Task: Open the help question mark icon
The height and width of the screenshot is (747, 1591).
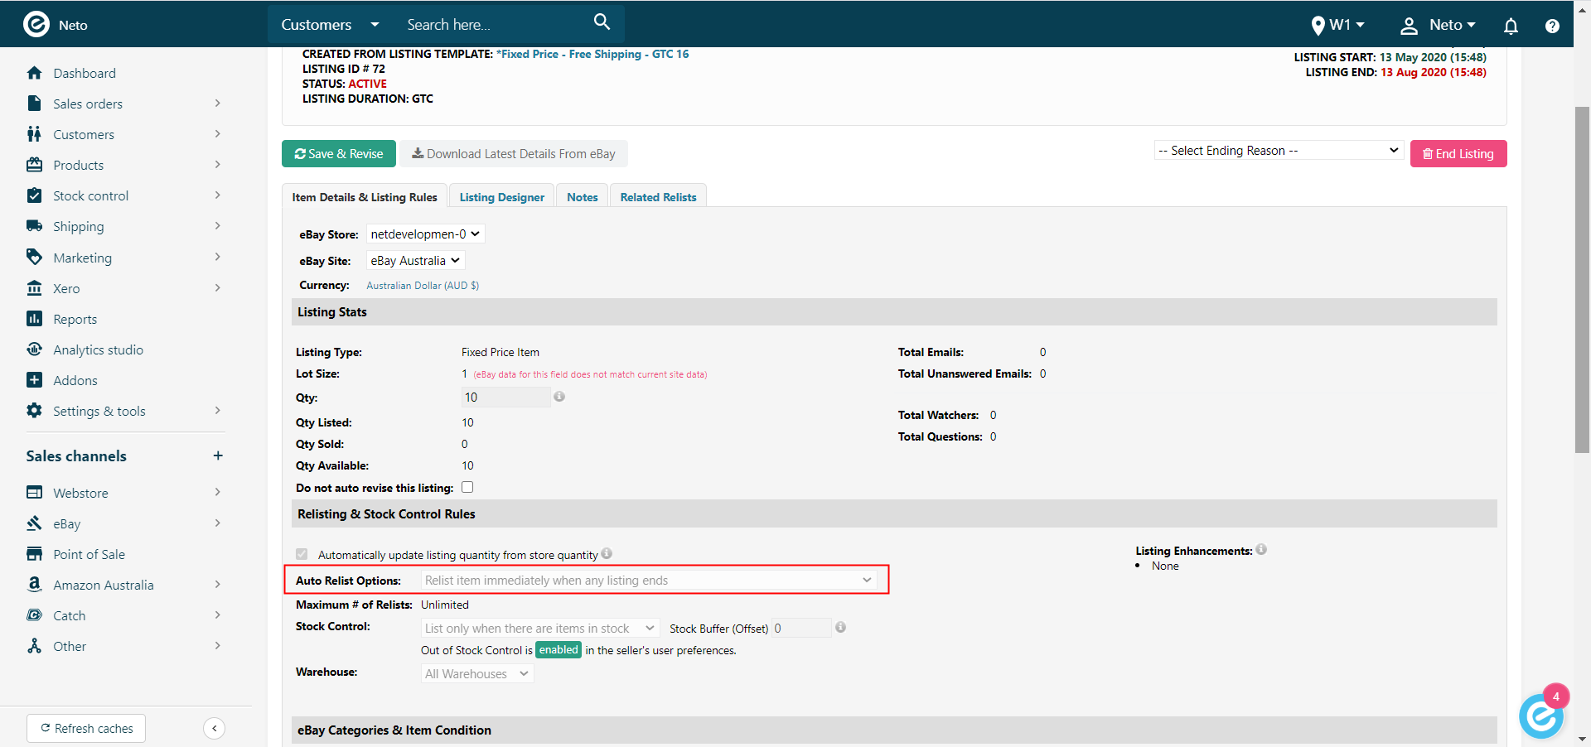Action: (x=1552, y=26)
